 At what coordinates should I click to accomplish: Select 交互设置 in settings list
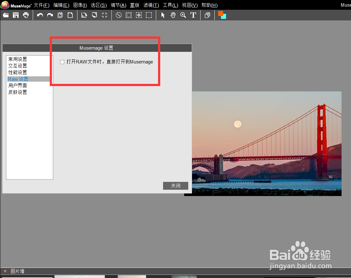tap(18, 66)
